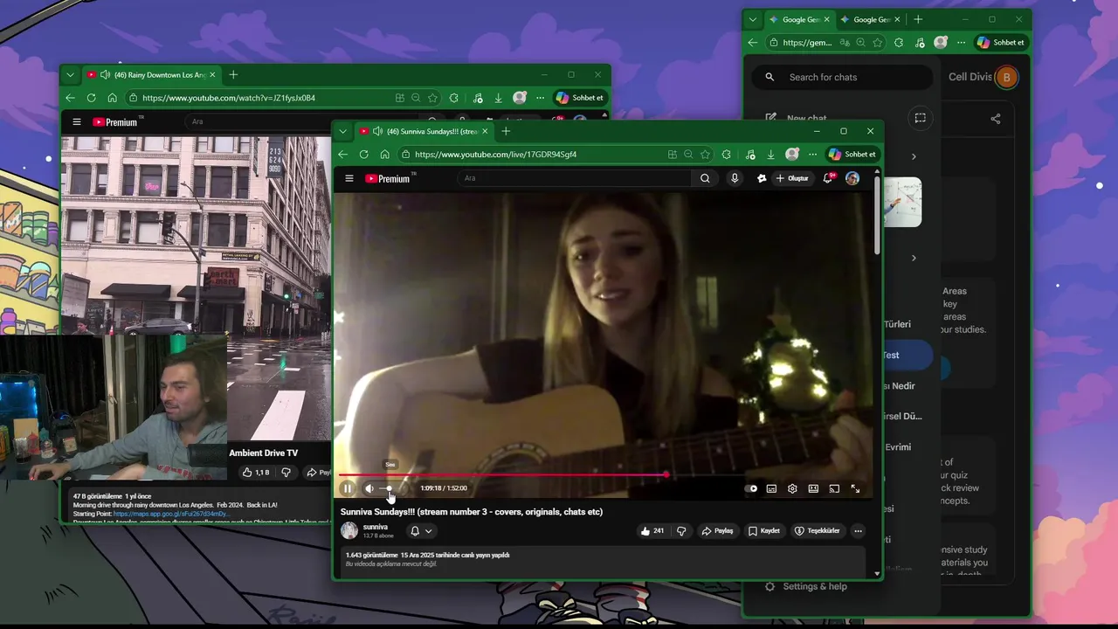1118x629 pixels.
Task: Close the Rainy Downtown Los Angeles tab
Action: (211, 75)
